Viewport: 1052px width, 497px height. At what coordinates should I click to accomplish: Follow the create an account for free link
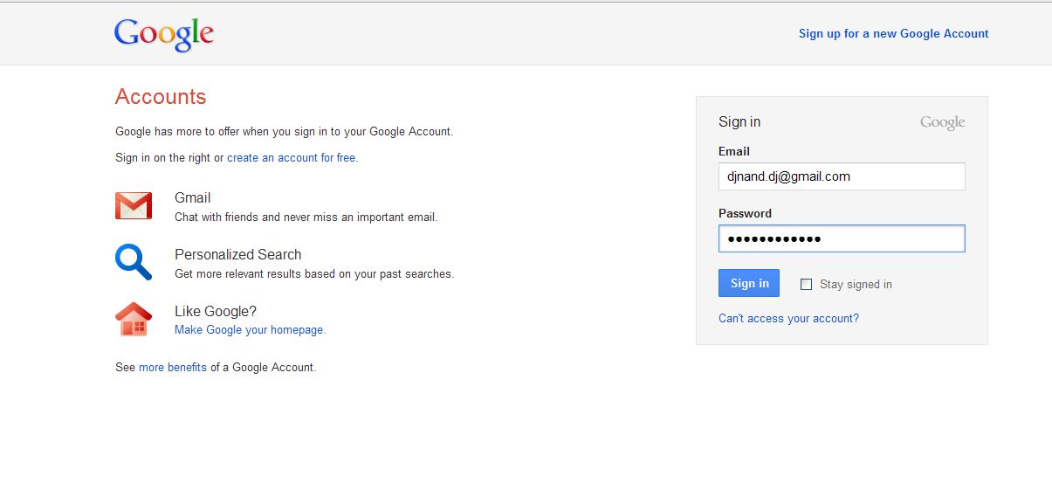pyautogui.click(x=292, y=158)
